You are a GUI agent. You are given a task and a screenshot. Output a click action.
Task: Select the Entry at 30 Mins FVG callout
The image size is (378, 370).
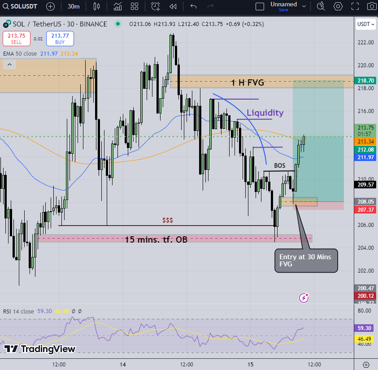coord(306,261)
